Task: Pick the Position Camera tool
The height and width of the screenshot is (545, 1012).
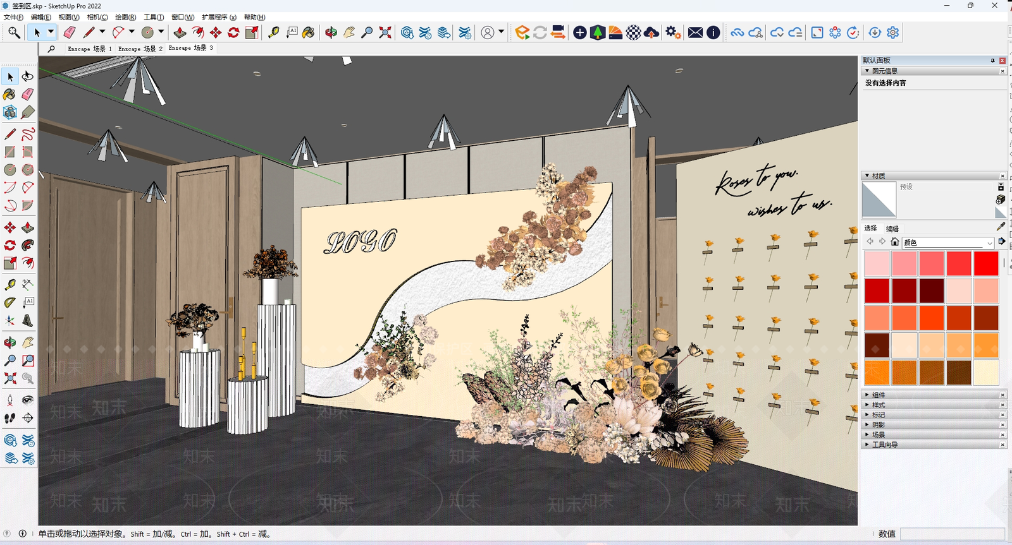Action: (10, 400)
